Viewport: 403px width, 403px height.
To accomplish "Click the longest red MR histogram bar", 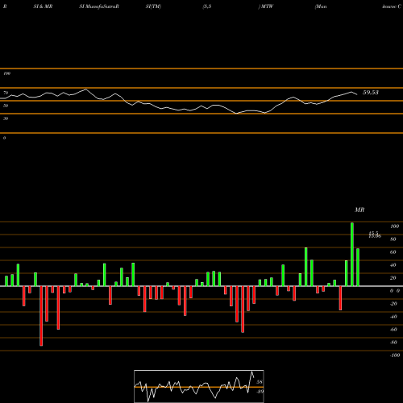I will (x=41, y=316).
